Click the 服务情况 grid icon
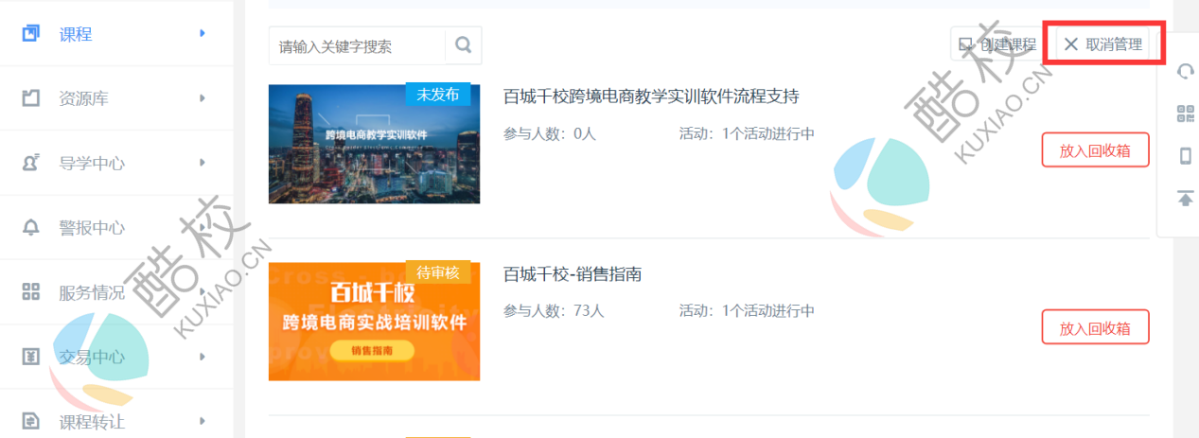 (31, 292)
